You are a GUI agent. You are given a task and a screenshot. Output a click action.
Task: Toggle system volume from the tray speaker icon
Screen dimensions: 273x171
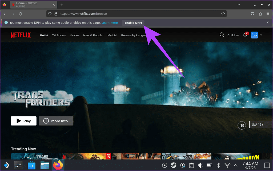point(200,165)
